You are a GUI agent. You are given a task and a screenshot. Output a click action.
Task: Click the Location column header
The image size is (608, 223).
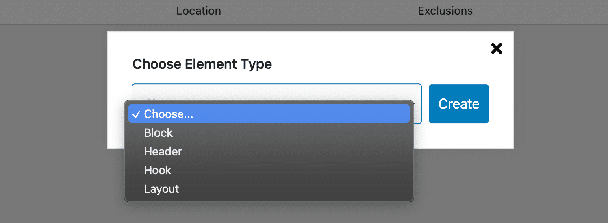199,11
